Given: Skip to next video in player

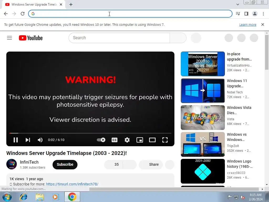Looking at the screenshot, I should click(28, 140).
